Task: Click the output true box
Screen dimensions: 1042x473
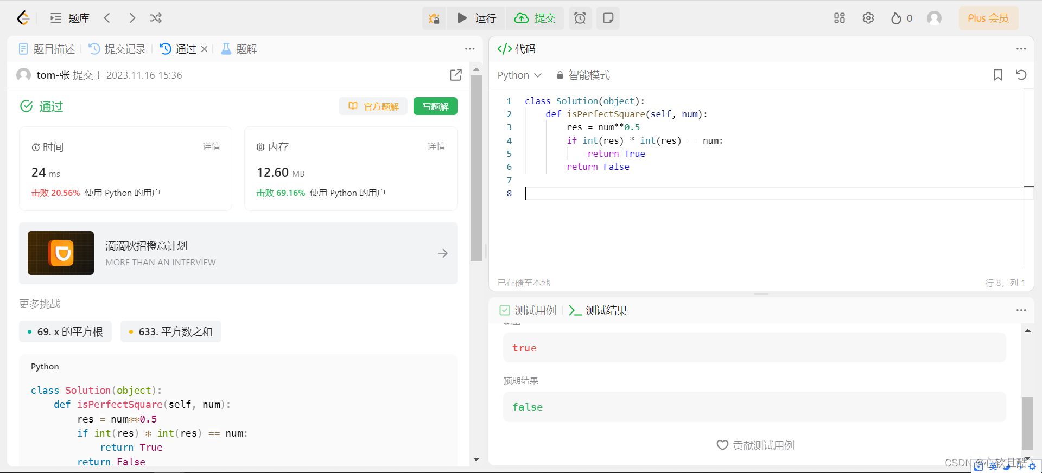Action: click(x=754, y=348)
